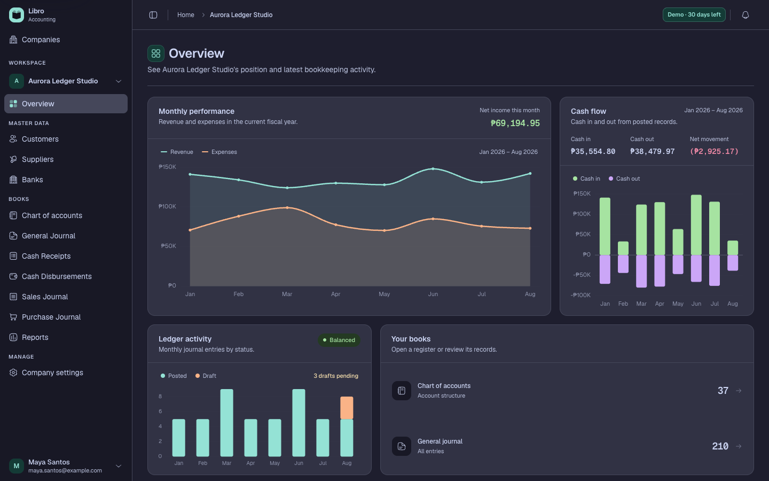Toggle the Expenses series legend
Screen dimensions: 769x481
[x=219, y=152]
